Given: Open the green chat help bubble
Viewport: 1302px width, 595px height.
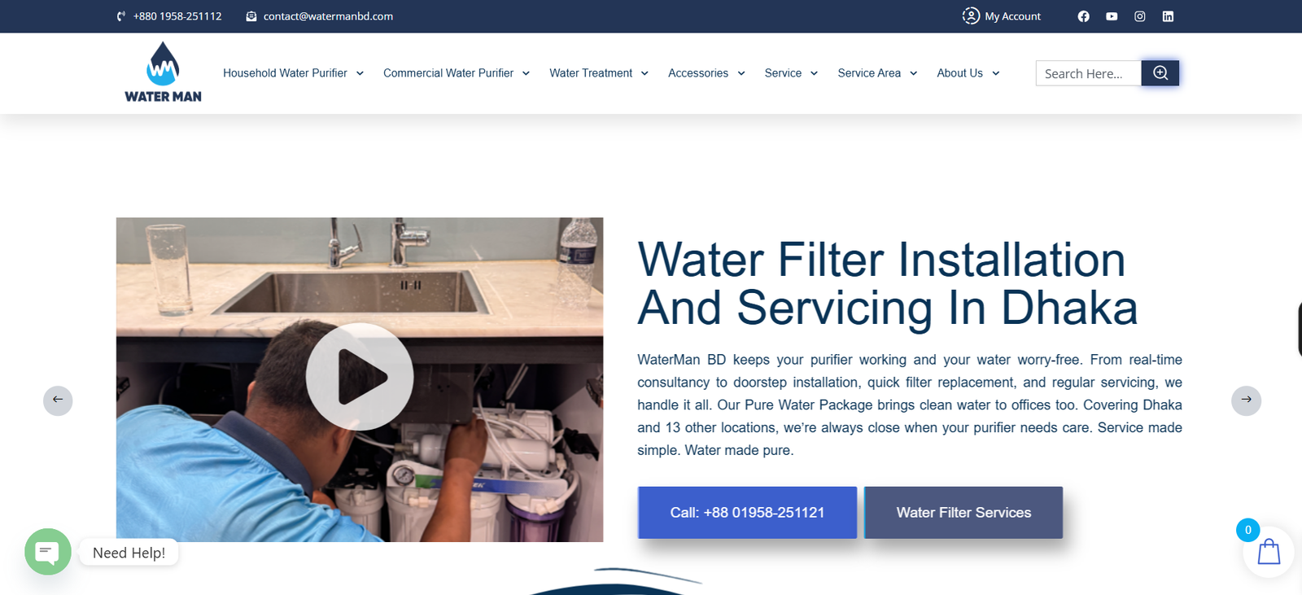Looking at the screenshot, I should [x=48, y=552].
